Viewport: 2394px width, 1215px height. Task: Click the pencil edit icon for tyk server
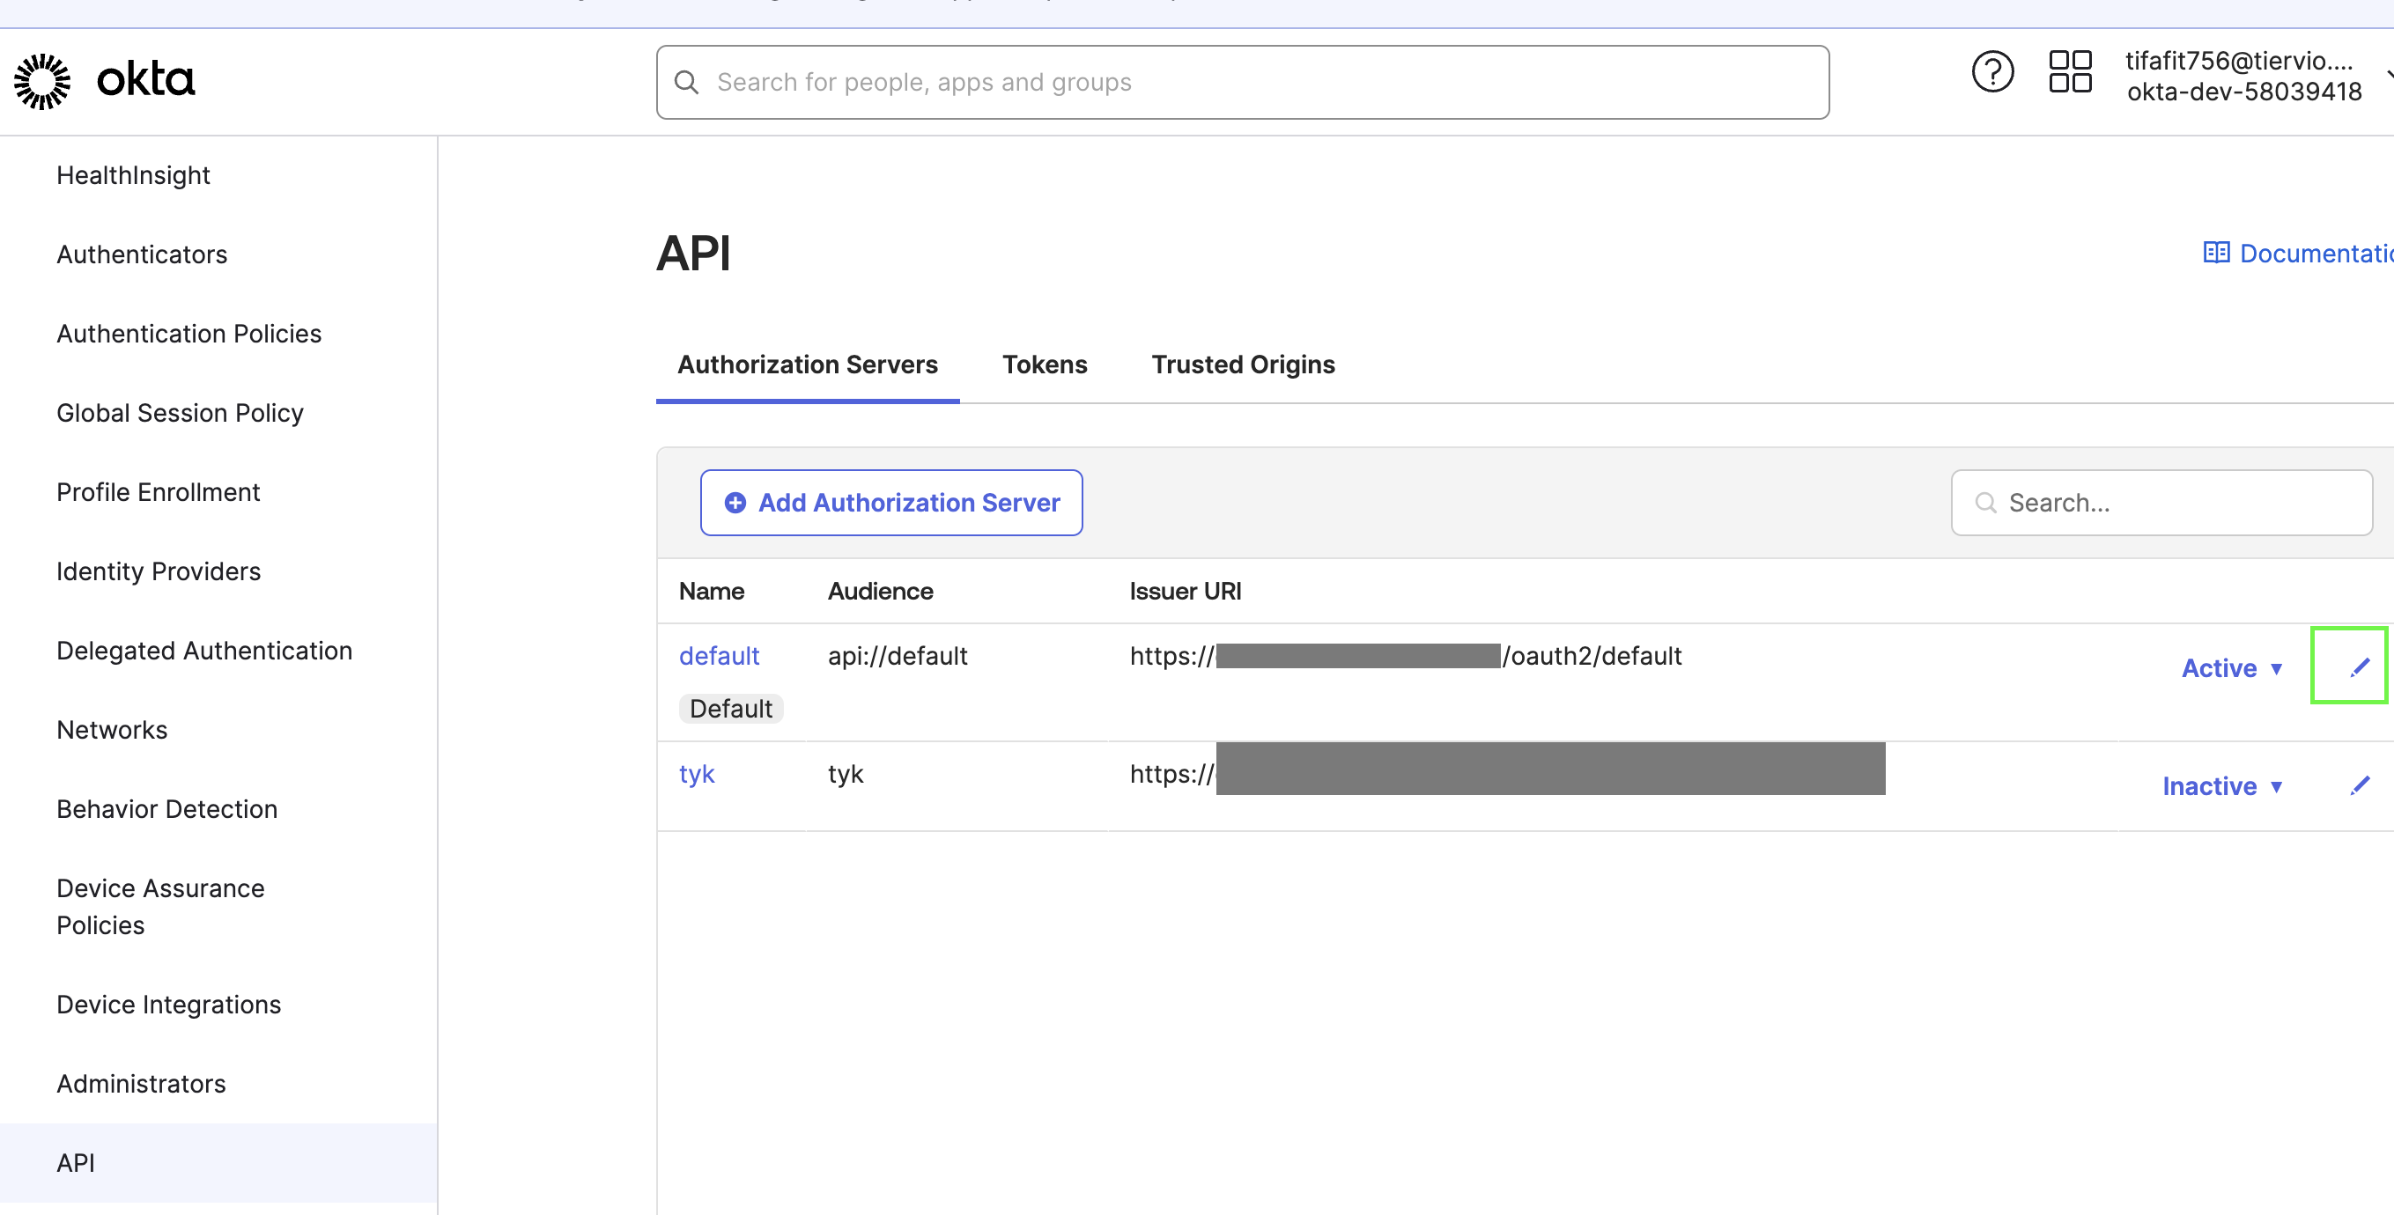[2360, 786]
